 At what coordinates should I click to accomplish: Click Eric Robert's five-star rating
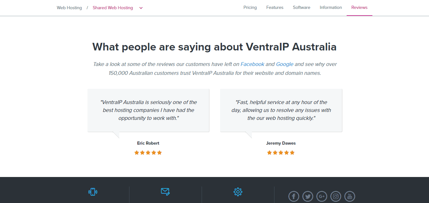click(x=148, y=153)
